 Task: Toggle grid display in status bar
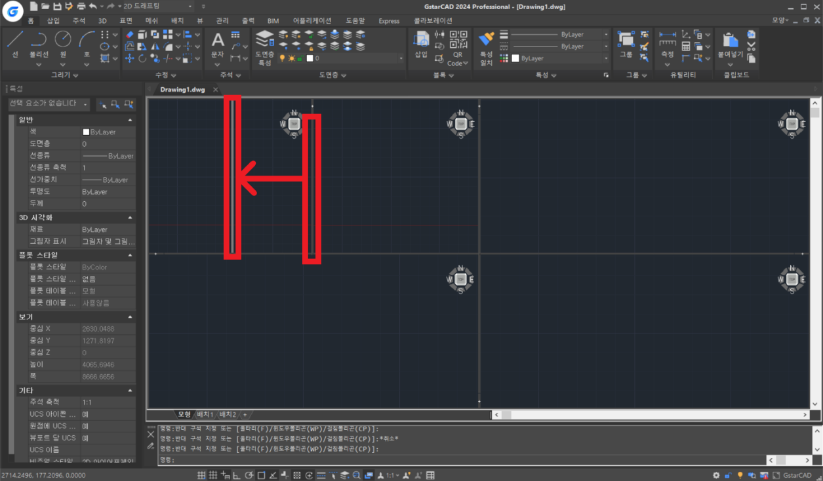point(212,475)
